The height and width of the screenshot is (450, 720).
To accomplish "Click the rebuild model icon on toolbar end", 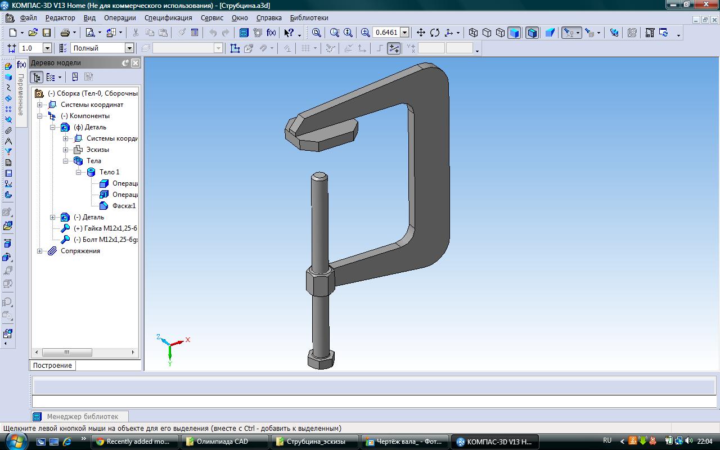I will tap(664, 33).
